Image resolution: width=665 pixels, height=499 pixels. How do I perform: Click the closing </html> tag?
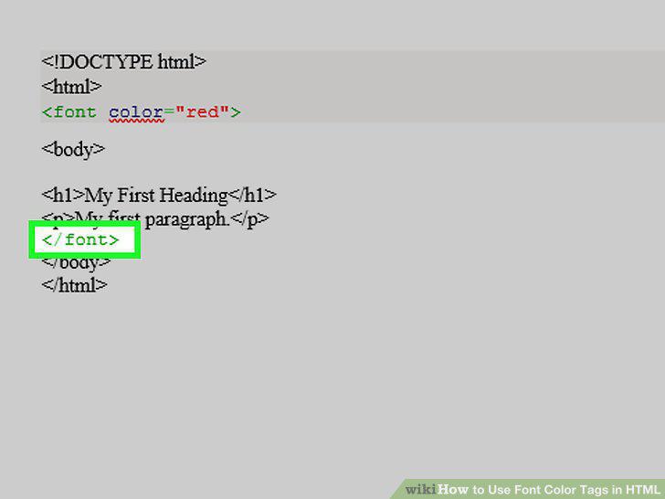[75, 285]
